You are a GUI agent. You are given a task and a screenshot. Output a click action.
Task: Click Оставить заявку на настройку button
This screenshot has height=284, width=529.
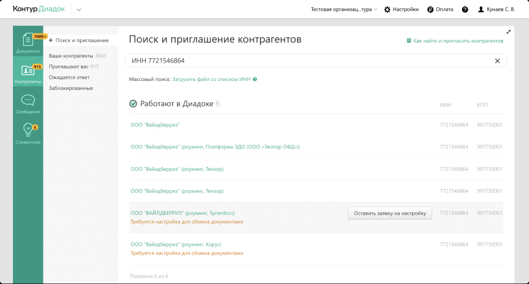coord(390,213)
